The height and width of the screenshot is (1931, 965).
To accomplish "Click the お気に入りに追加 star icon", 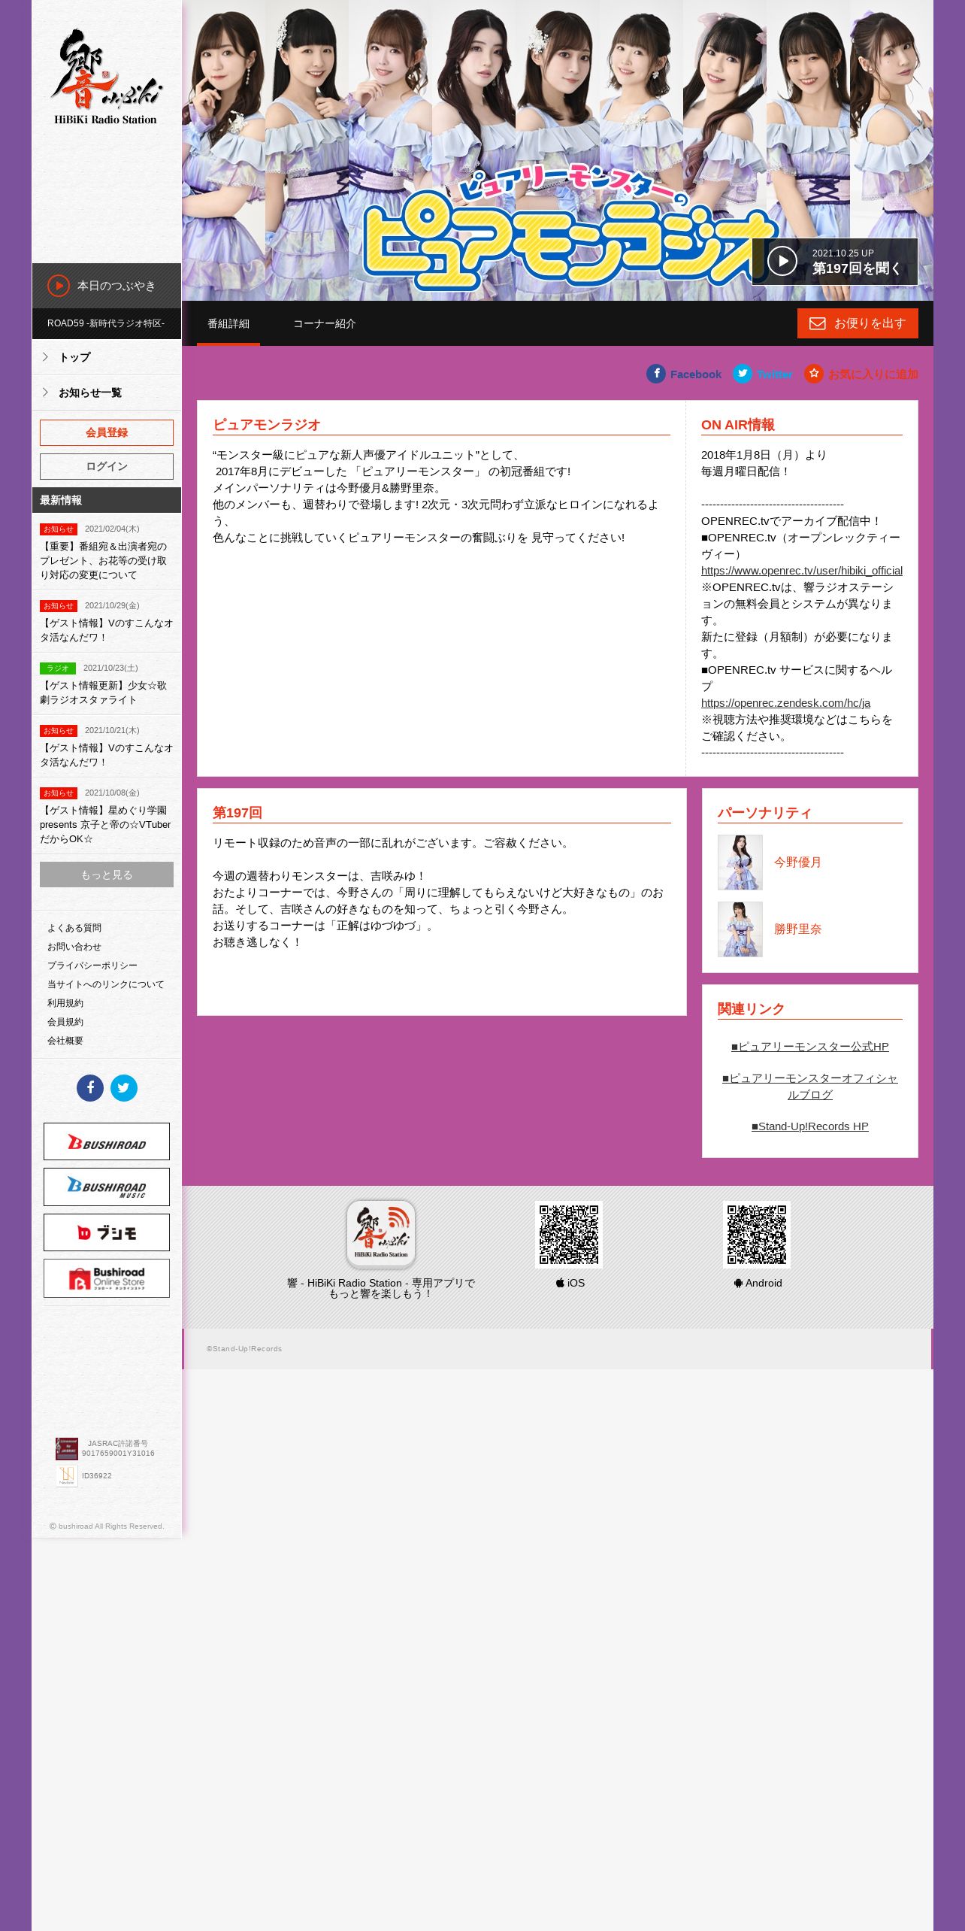I will (x=814, y=374).
